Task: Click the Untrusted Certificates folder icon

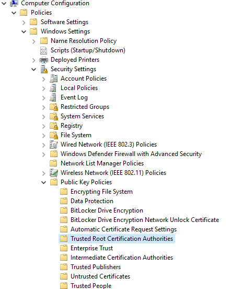Action: (64, 276)
